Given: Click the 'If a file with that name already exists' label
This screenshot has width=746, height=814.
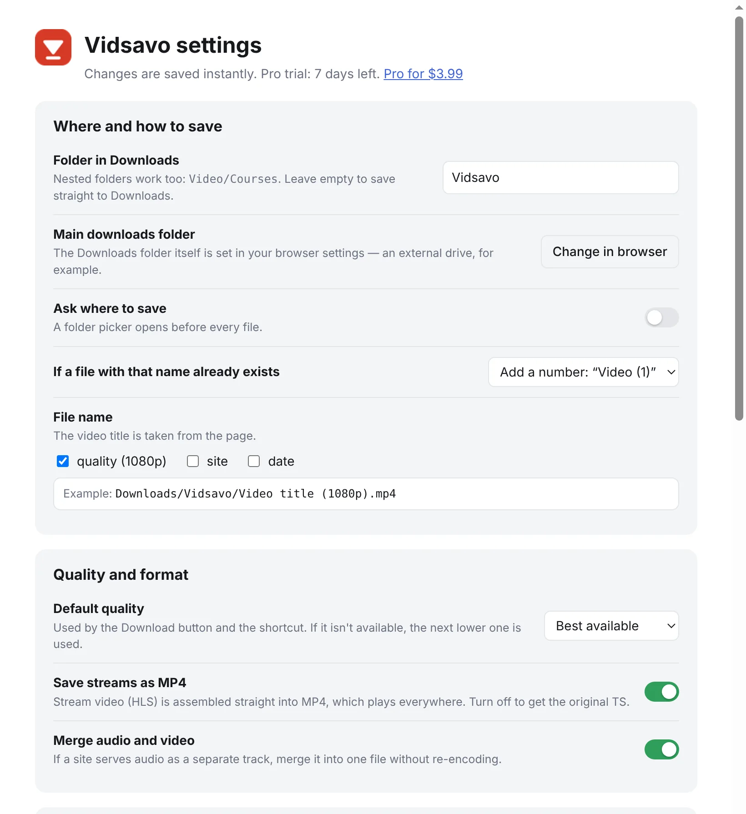Looking at the screenshot, I should (166, 372).
